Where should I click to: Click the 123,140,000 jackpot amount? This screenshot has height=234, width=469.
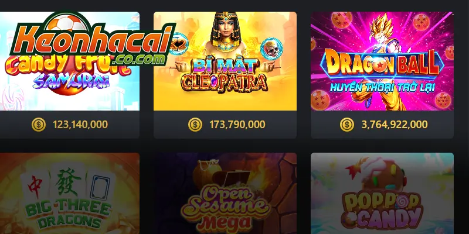tap(80, 125)
